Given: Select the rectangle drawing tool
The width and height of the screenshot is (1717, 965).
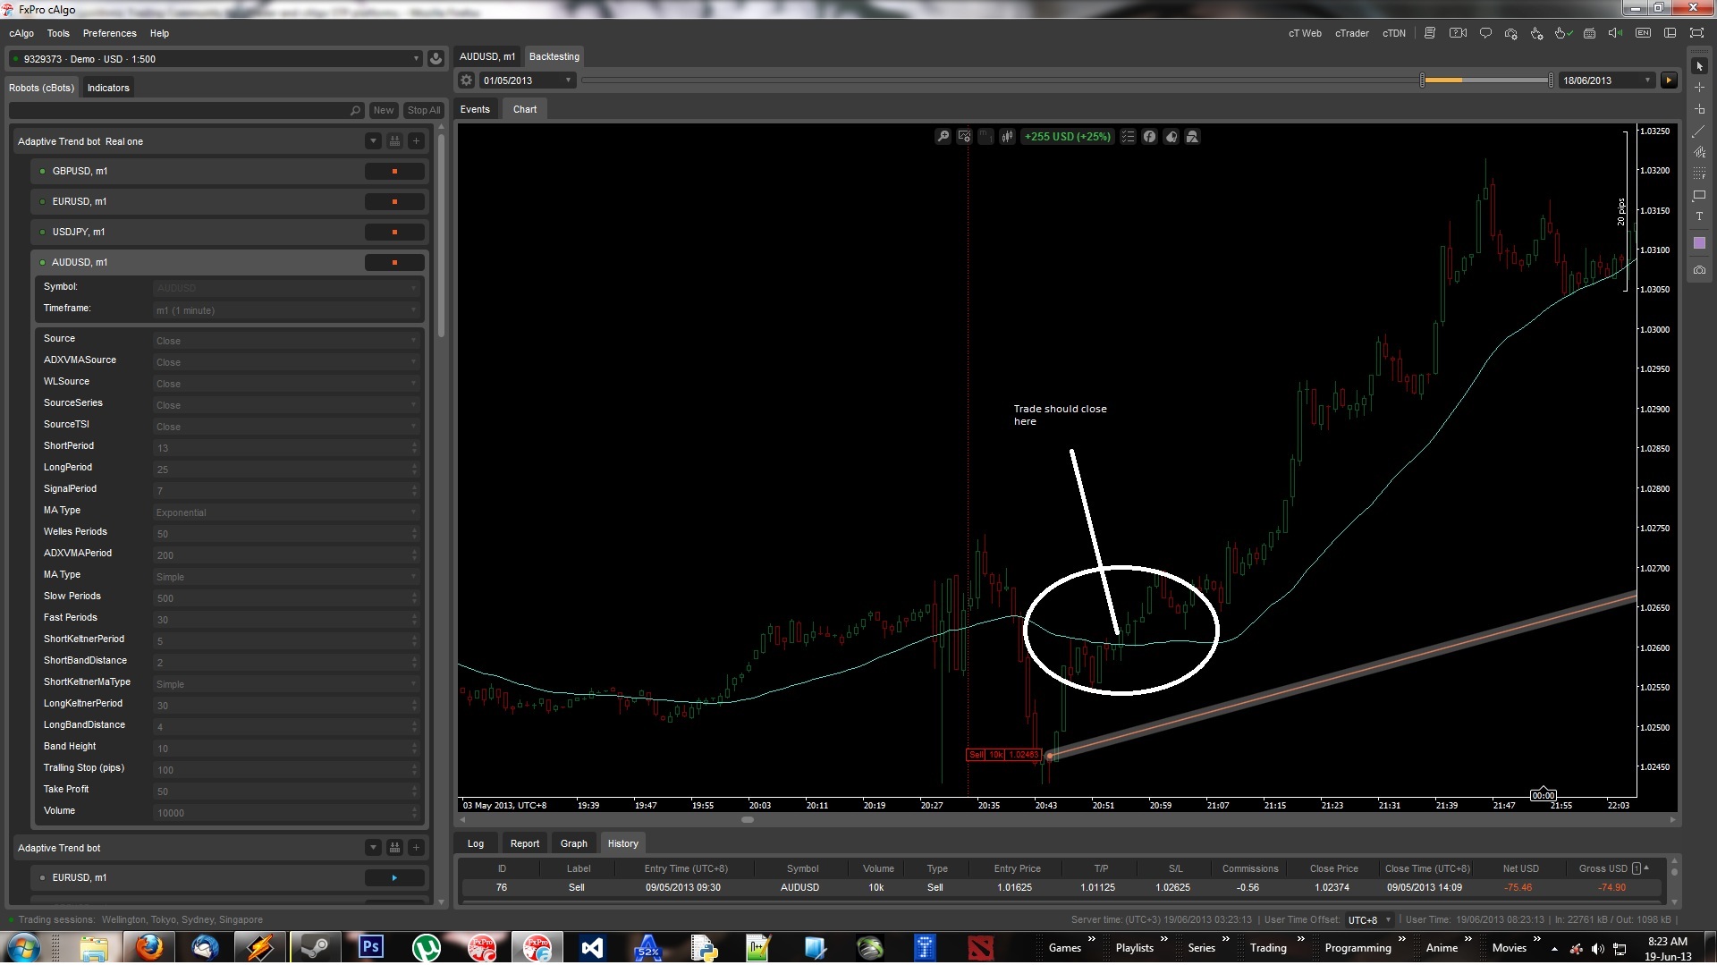Looking at the screenshot, I should pos(1699,195).
